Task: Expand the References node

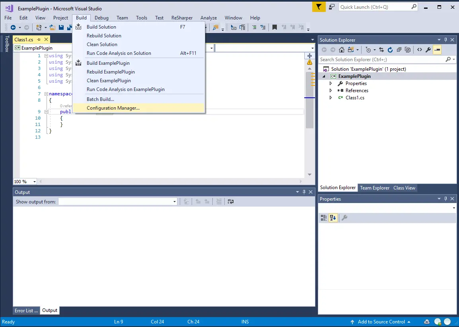Action: click(331, 91)
